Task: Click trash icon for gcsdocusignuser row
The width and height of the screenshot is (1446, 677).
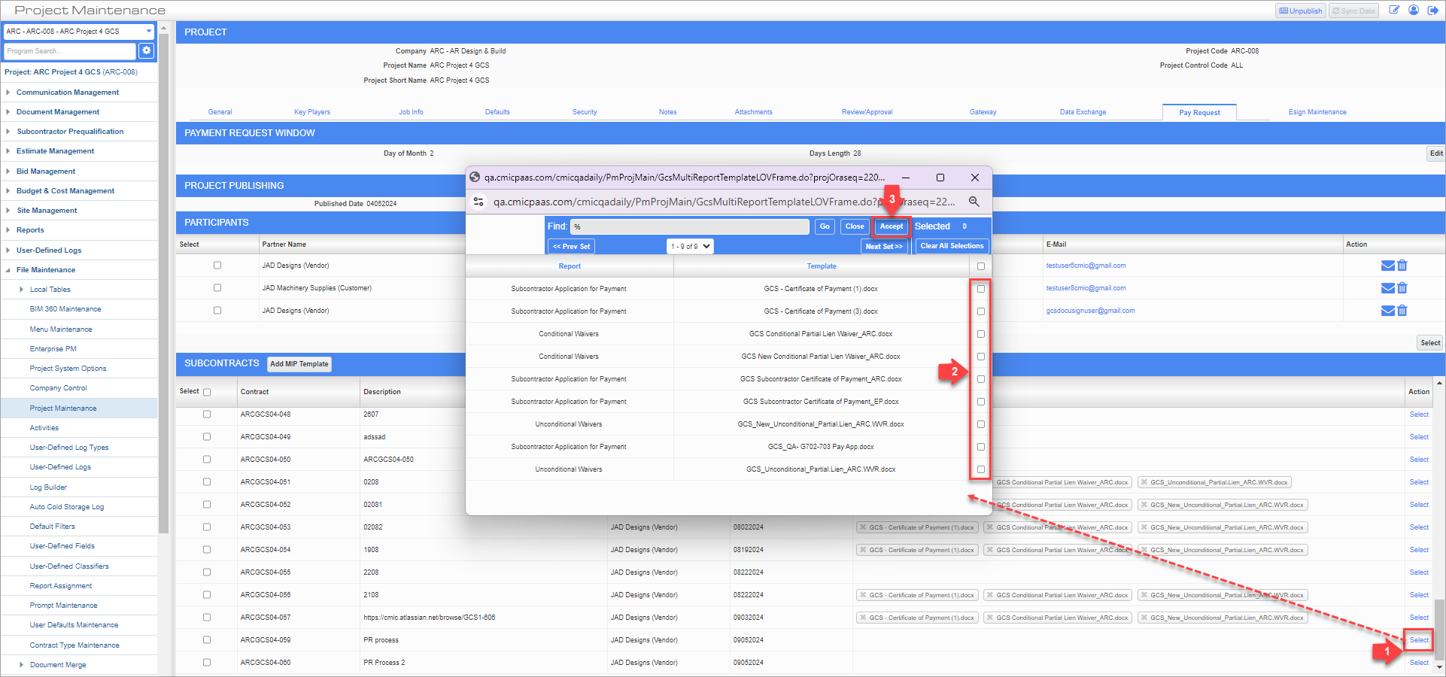Action: pyautogui.click(x=1402, y=311)
